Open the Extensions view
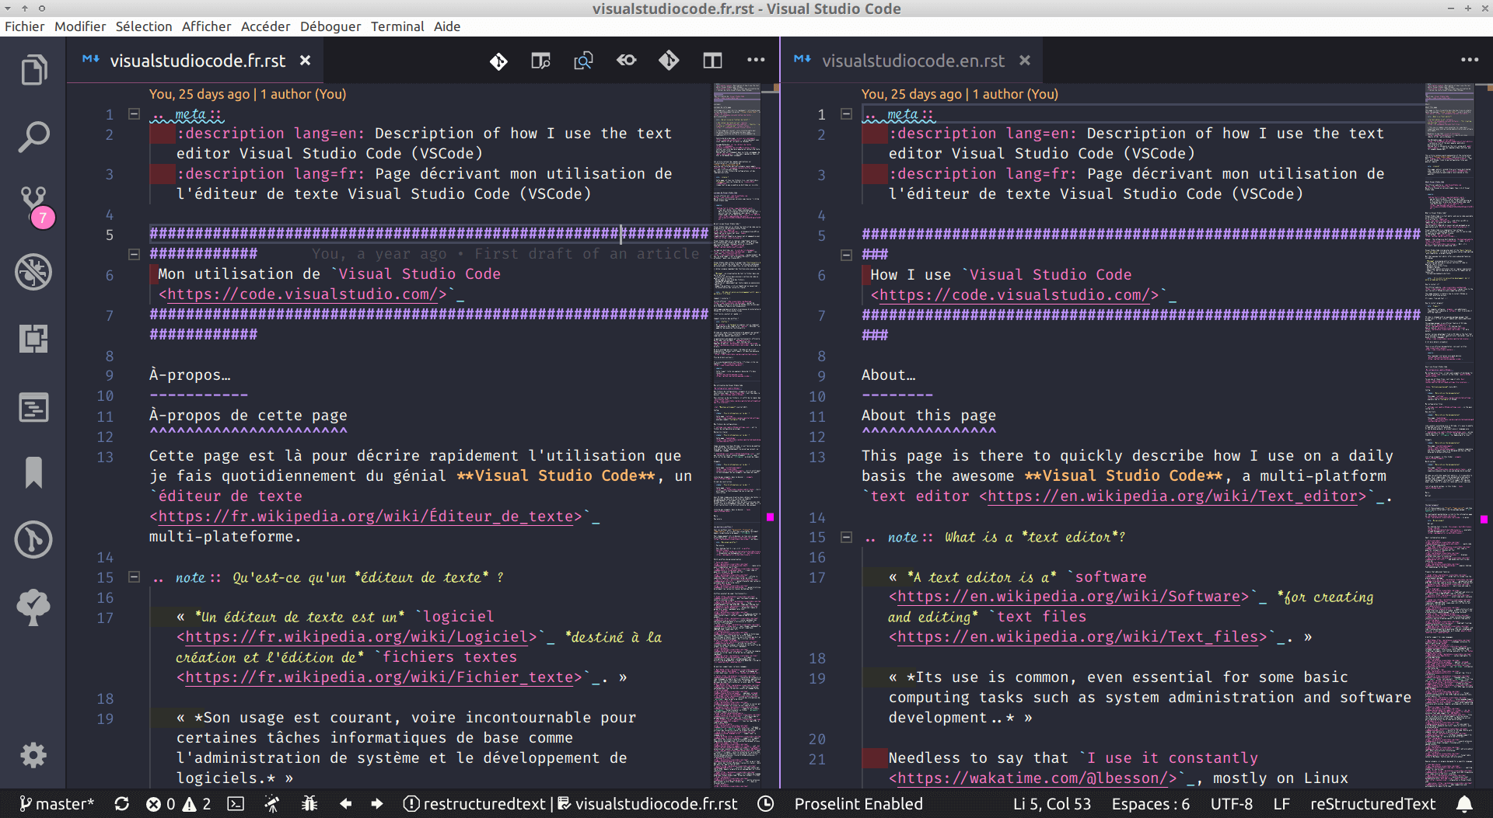The width and height of the screenshot is (1493, 818). [x=33, y=339]
